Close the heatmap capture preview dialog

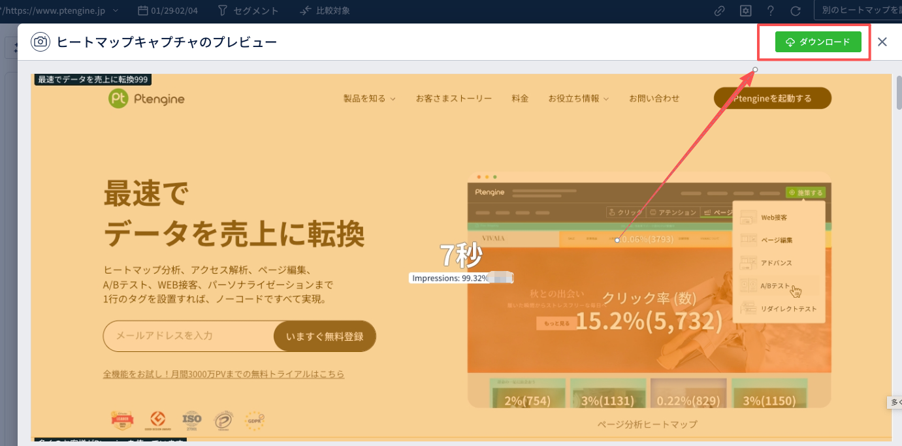[882, 42]
